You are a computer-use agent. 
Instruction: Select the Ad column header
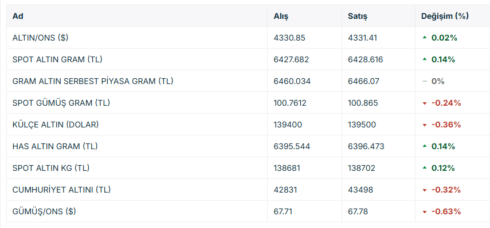coord(18,16)
